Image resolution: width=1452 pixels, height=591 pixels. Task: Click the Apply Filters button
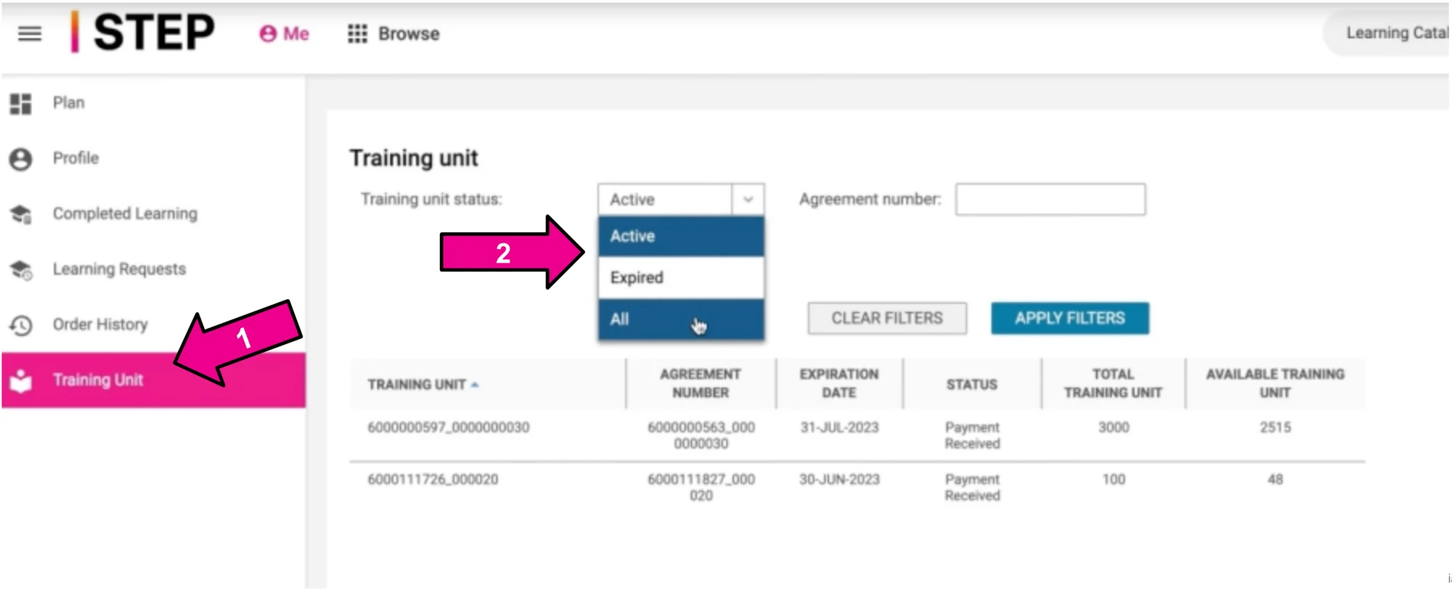click(x=1070, y=318)
